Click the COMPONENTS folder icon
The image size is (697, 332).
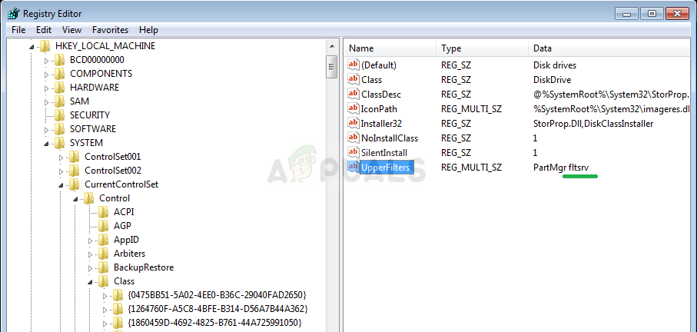point(59,73)
